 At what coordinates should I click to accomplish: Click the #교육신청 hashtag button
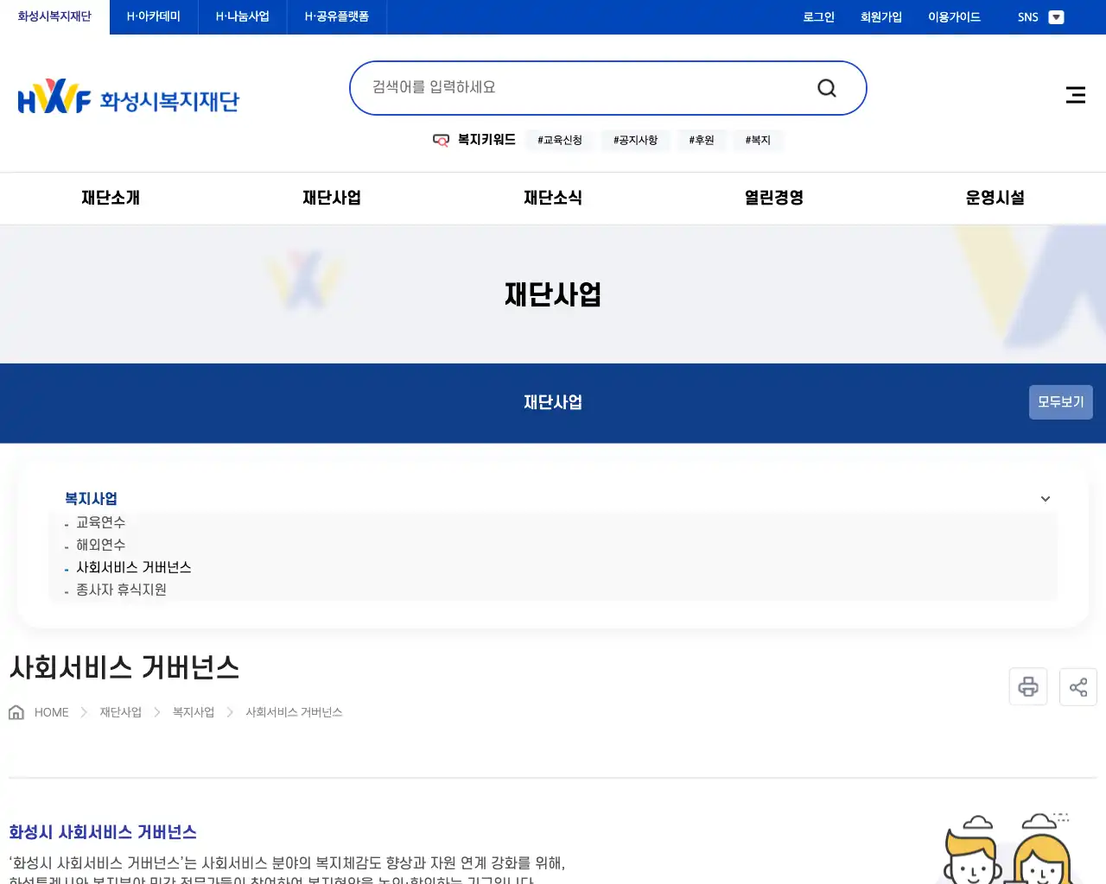559,140
